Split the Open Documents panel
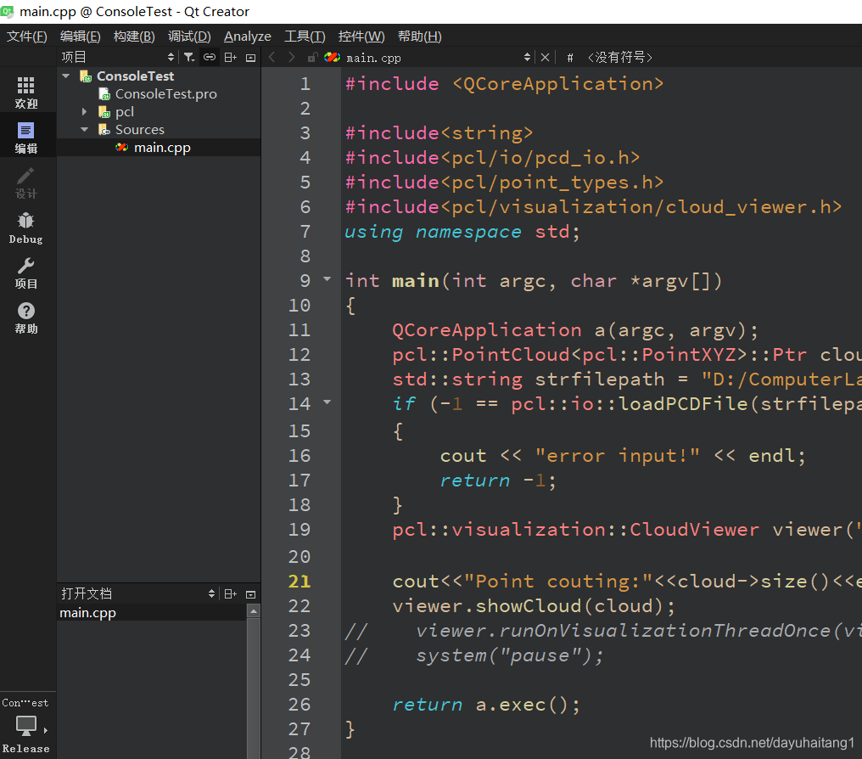862x759 pixels. coord(230,594)
